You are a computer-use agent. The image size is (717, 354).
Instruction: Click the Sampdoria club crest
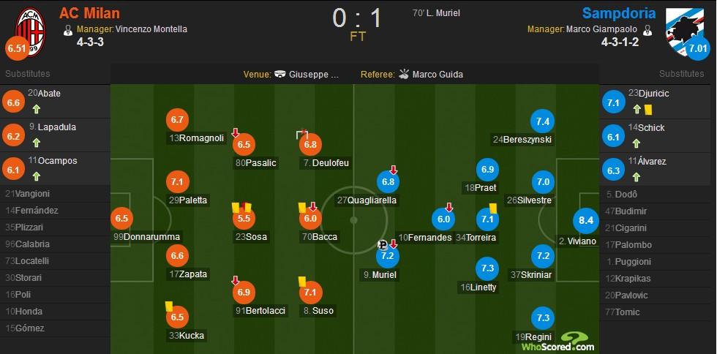coord(685,29)
